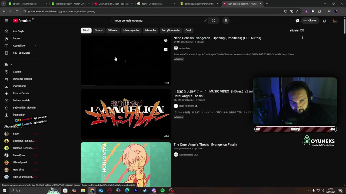Toggle captions on the preview video
The height and width of the screenshot is (194, 346).
pyautogui.click(x=166, y=49)
